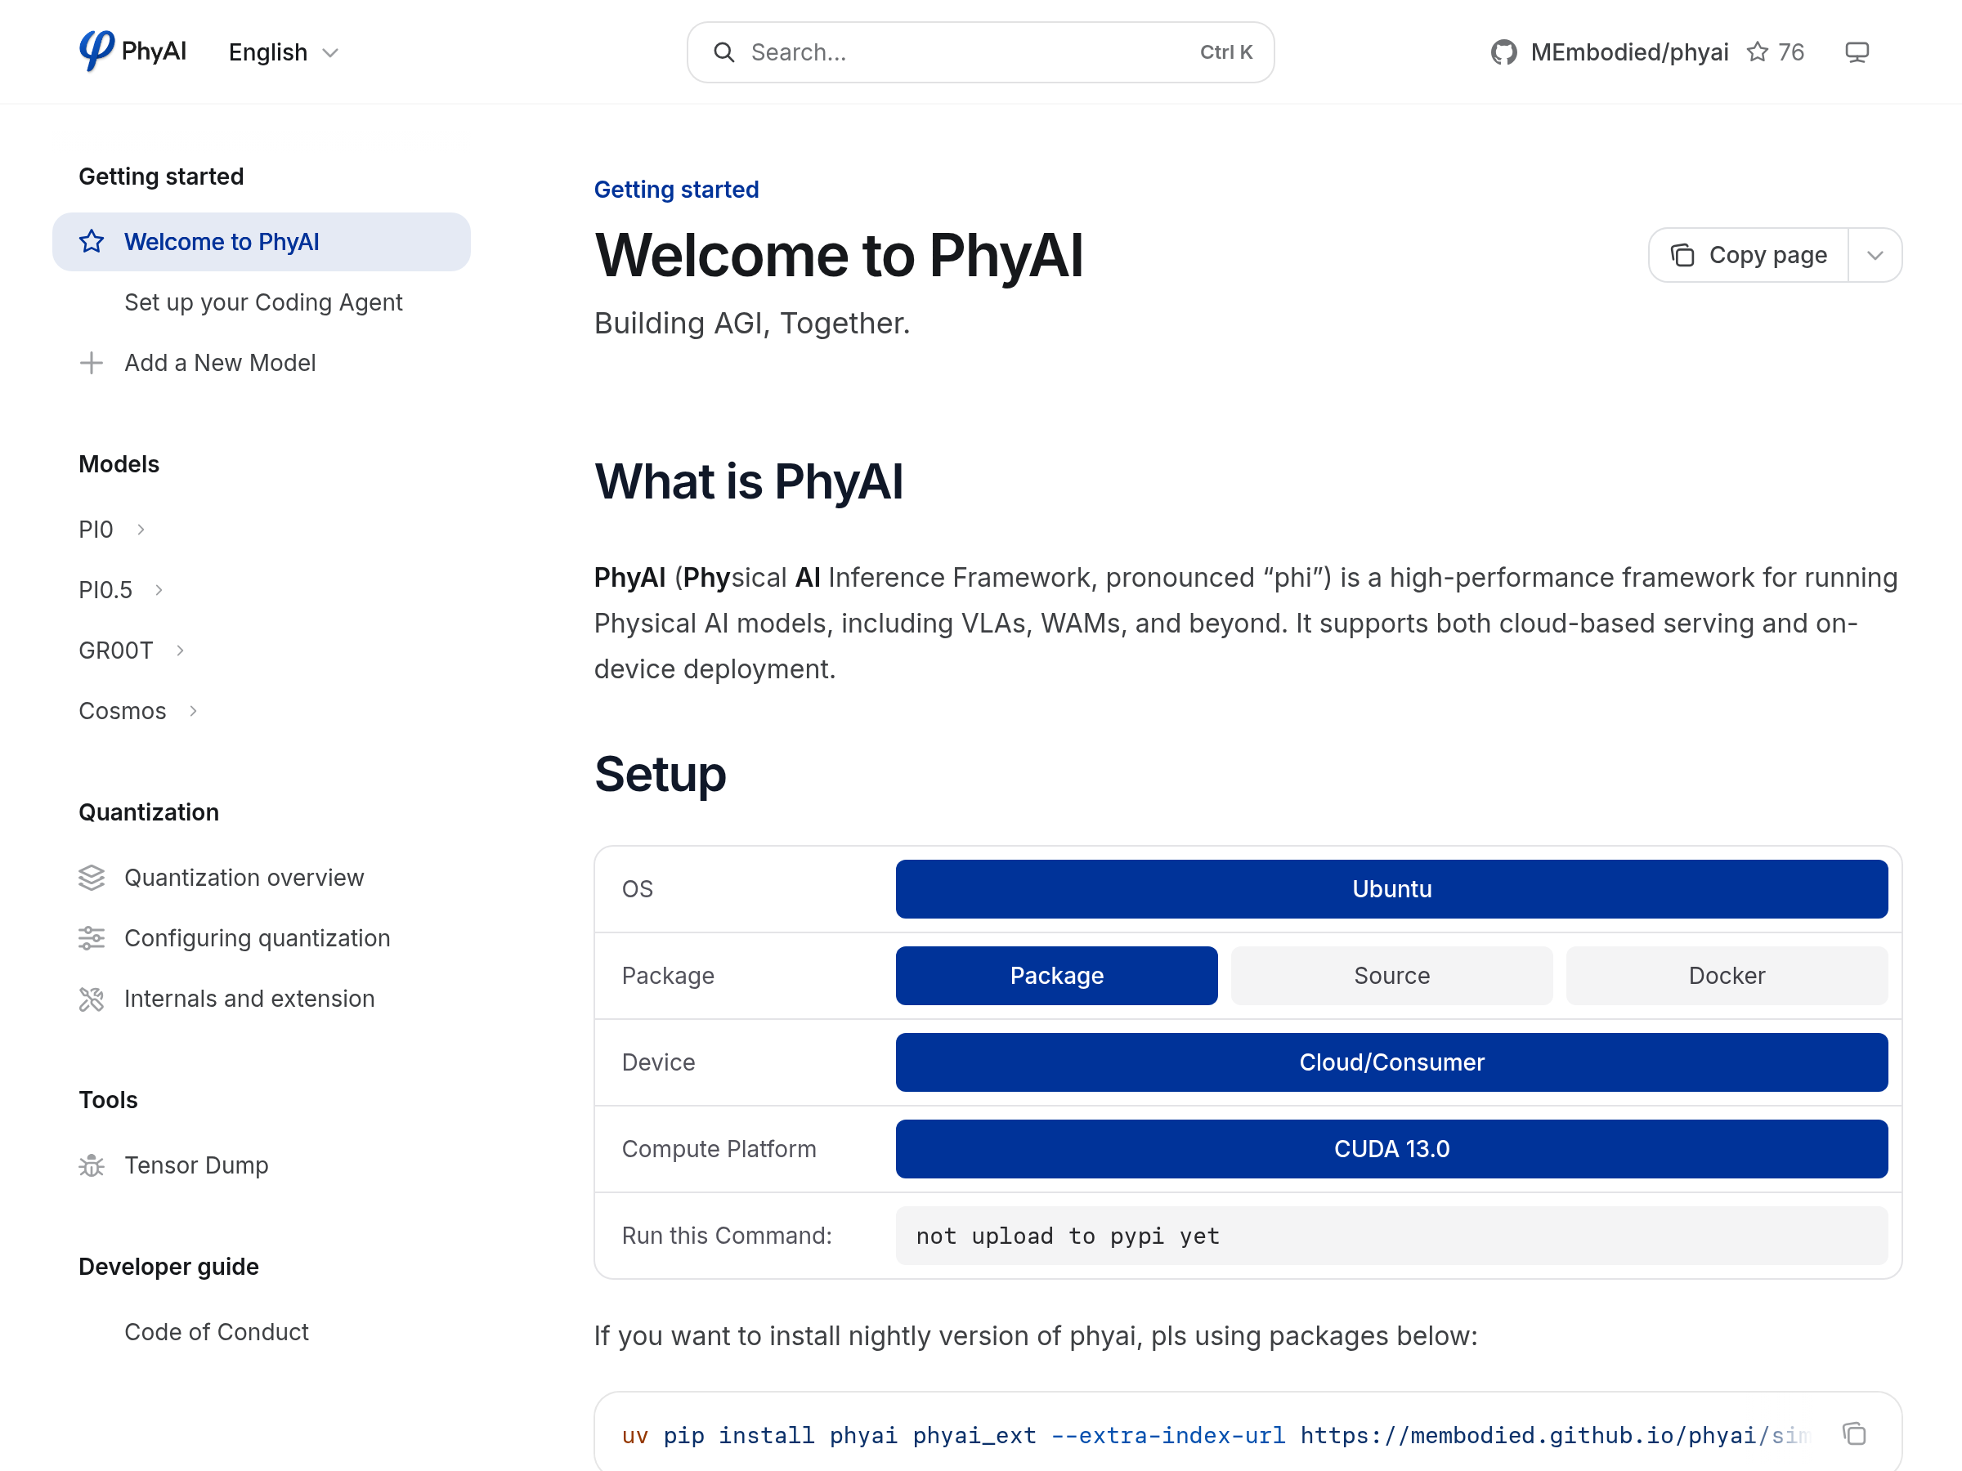Click the What is PhyAI heading
Screen dimensions: 1962x1471
click(749, 481)
